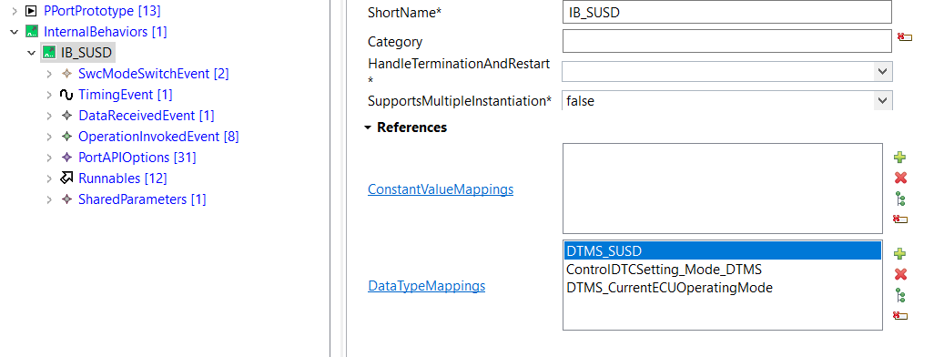This screenshot has height=357, width=944.
Task: Select the PPortPrototype [13] tree item
Action: coord(102,10)
